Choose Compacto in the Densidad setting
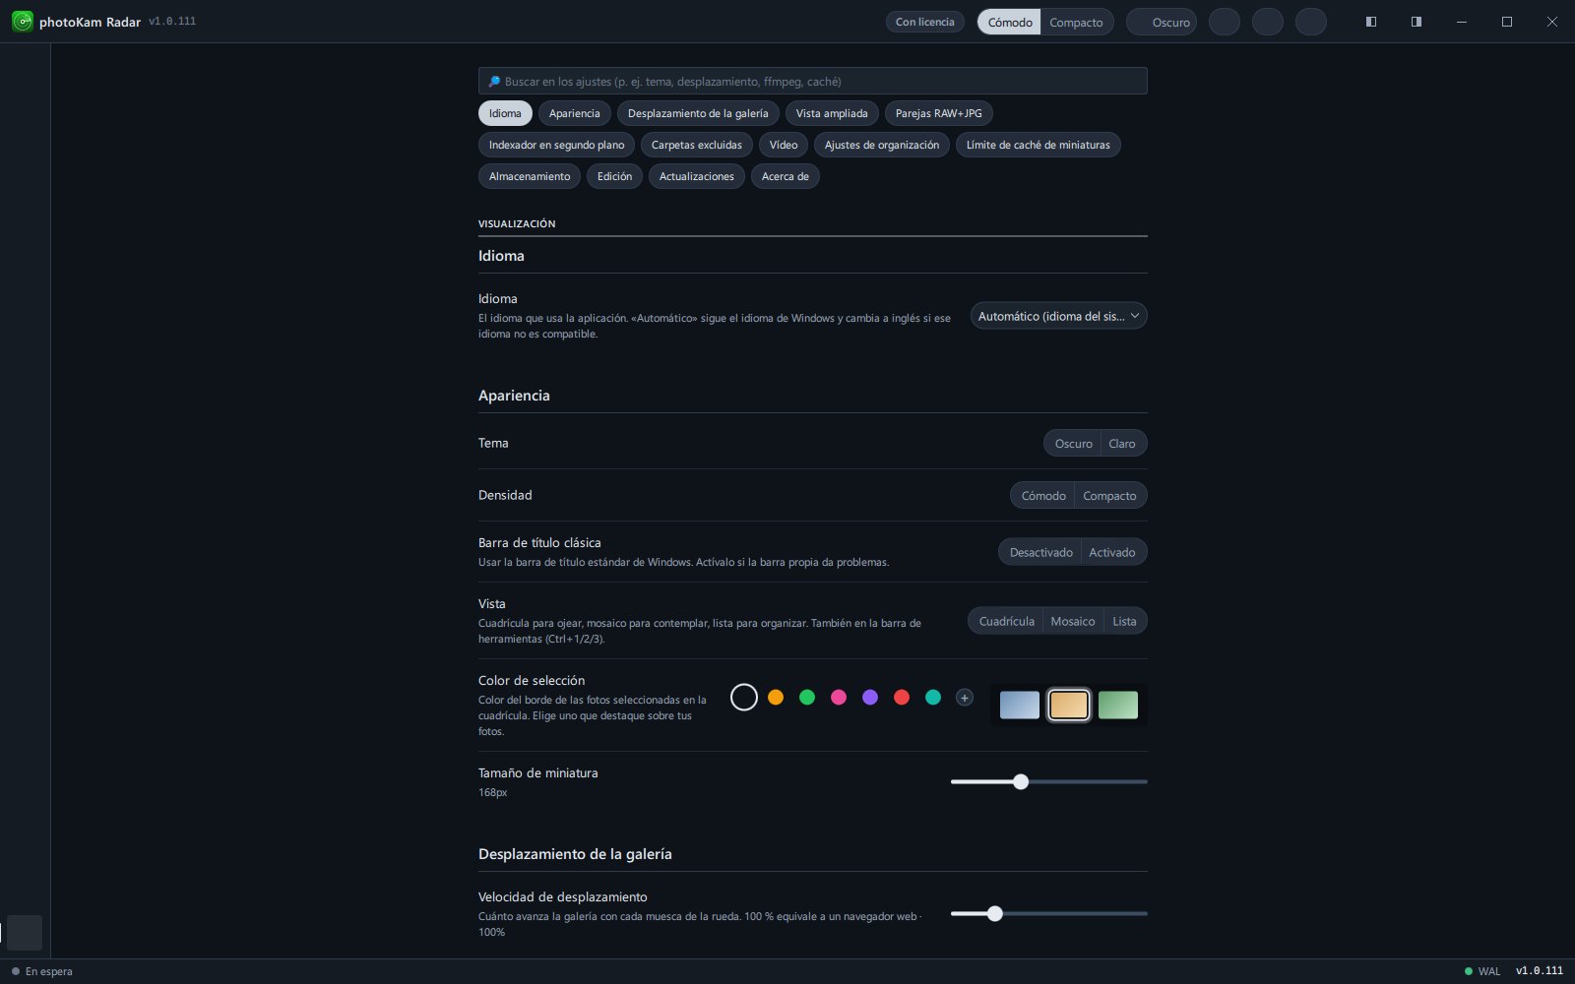The image size is (1575, 984). point(1109,496)
